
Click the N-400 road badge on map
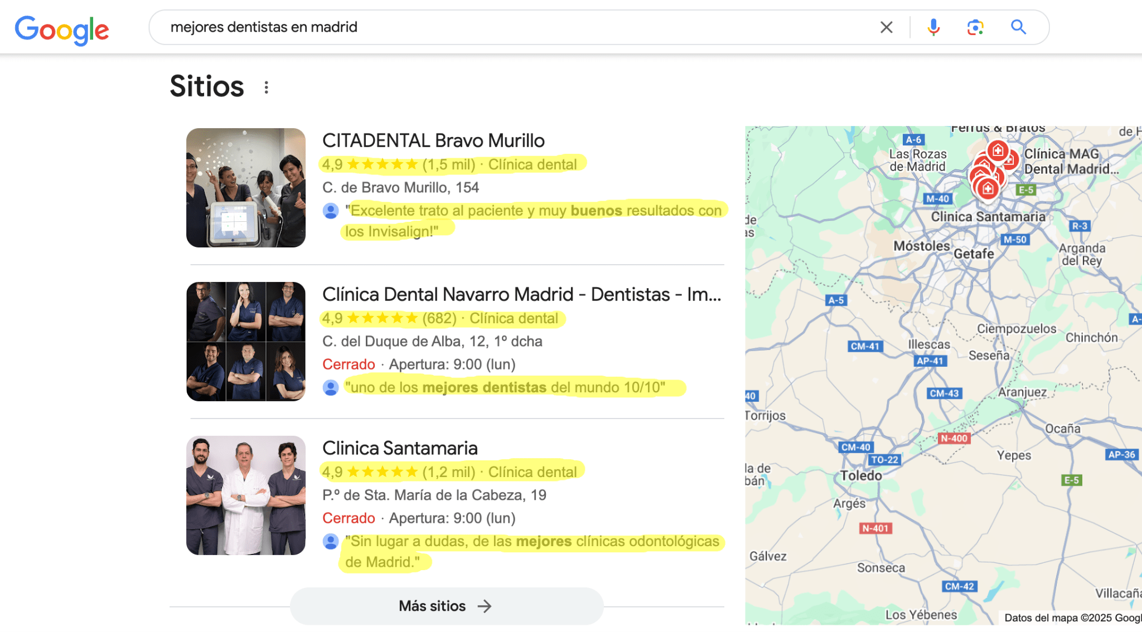[954, 439]
